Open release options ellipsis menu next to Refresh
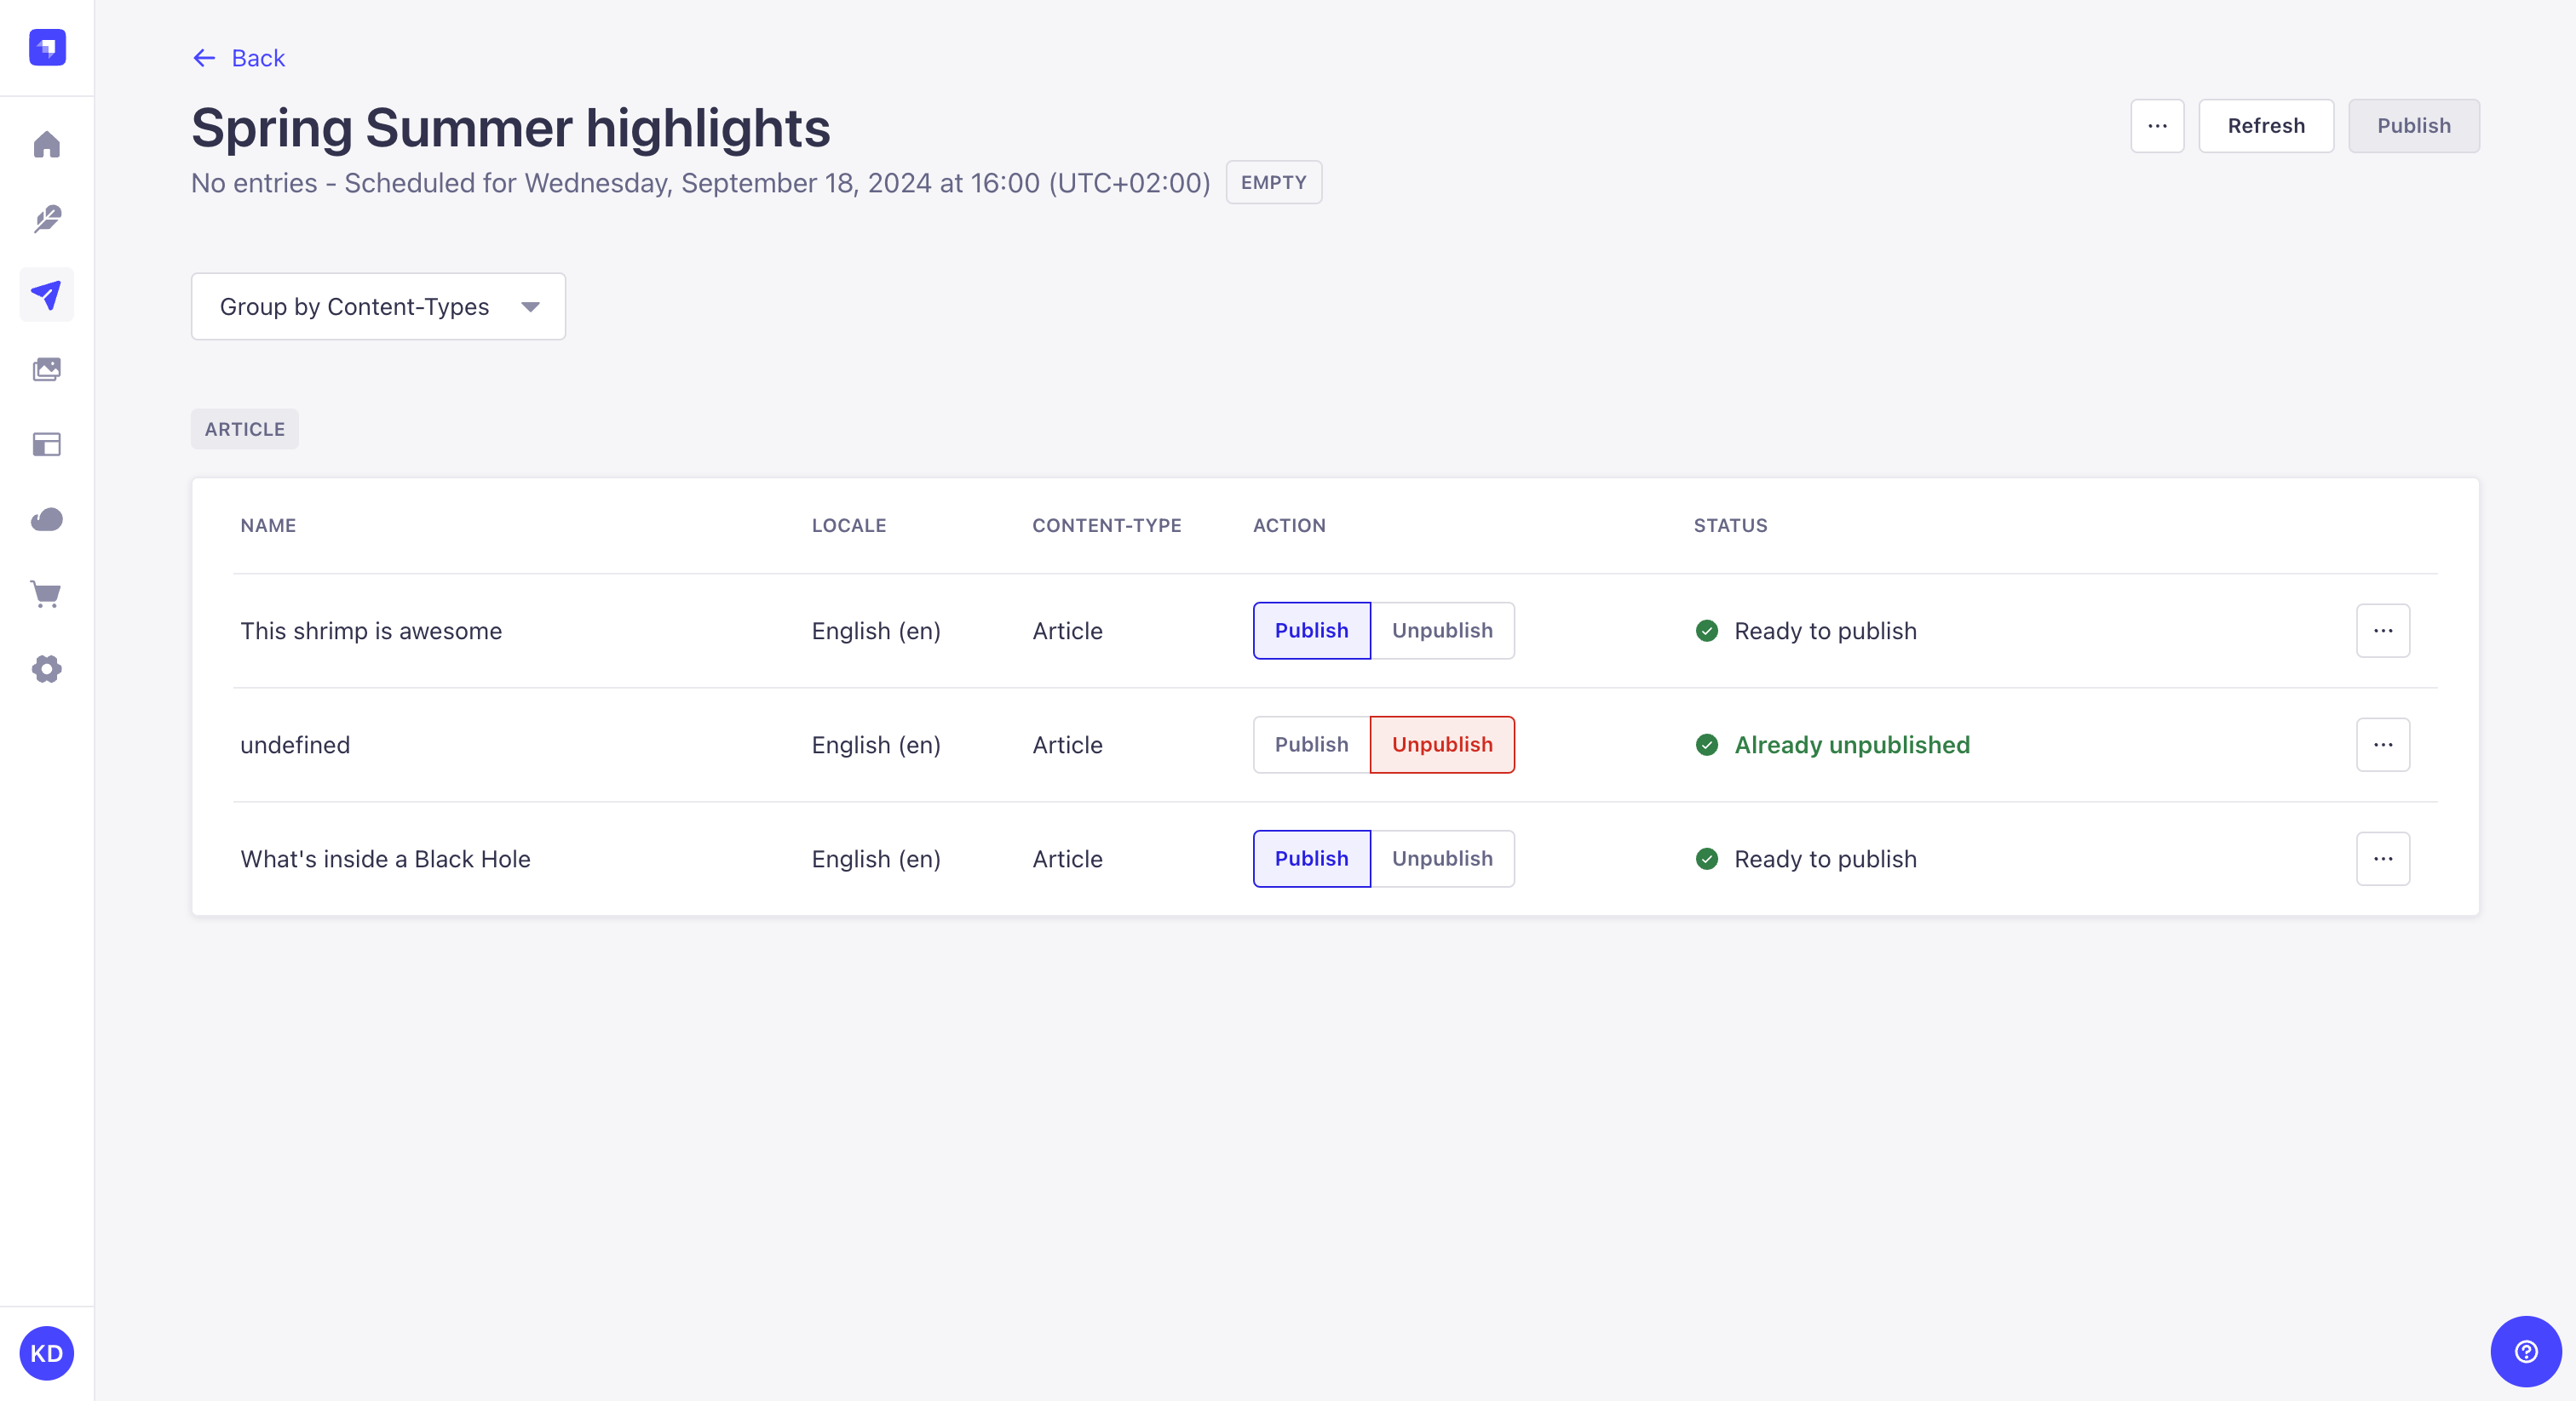The image size is (2576, 1401). 2157,126
